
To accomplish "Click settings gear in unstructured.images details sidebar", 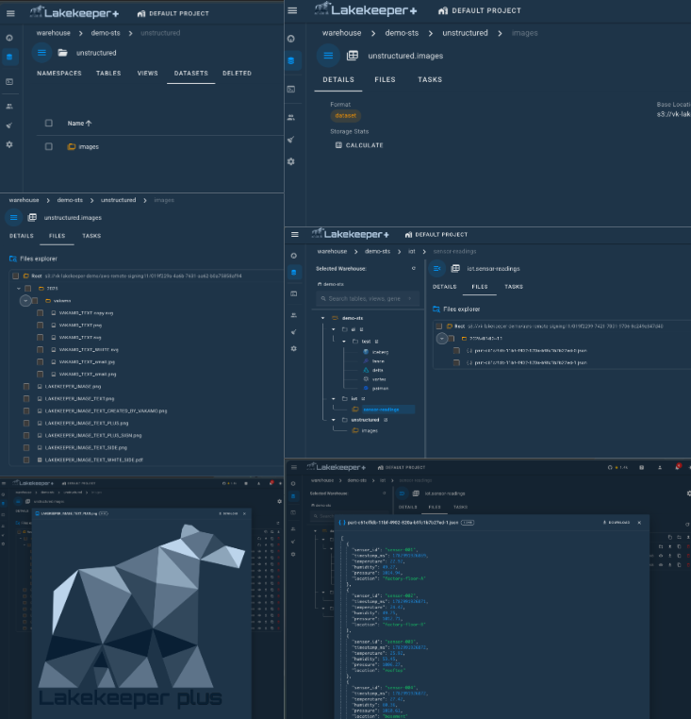I will [x=291, y=161].
